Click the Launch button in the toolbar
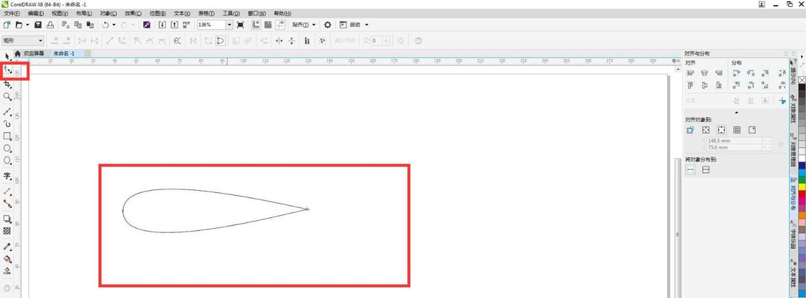Screen dimensions: 806x298 [x=355, y=25]
